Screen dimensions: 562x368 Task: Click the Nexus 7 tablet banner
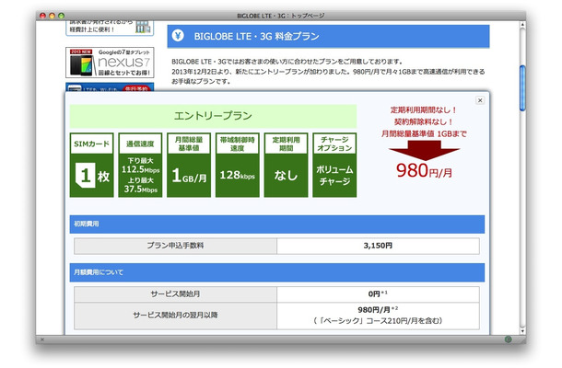[110, 63]
